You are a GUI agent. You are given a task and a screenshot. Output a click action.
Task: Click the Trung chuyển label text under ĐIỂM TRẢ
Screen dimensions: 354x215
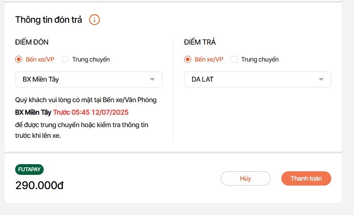click(260, 59)
